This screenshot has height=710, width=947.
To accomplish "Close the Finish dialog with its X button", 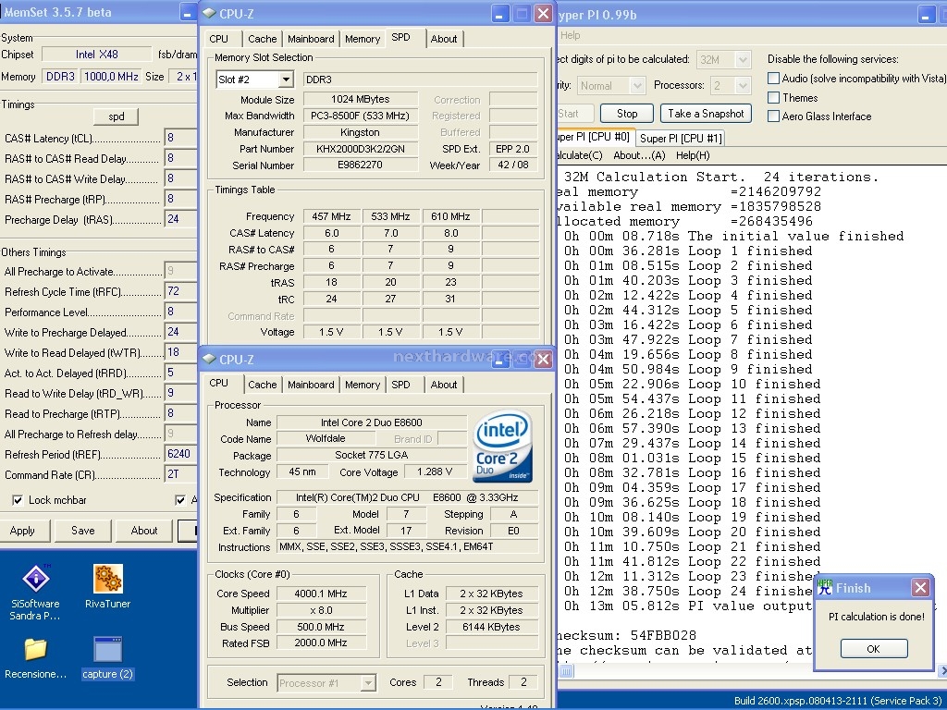I will 920,587.
